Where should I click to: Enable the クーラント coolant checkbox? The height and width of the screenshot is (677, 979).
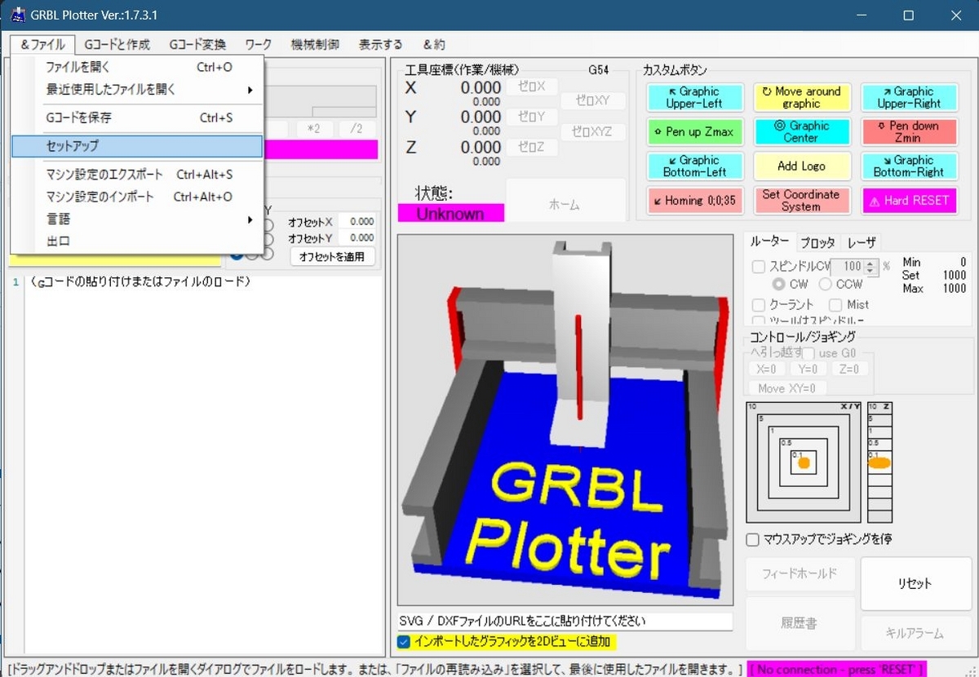pyautogui.click(x=759, y=305)
